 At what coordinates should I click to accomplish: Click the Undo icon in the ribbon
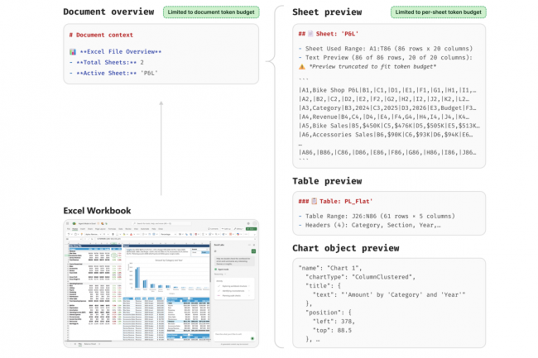click(69, 234)
